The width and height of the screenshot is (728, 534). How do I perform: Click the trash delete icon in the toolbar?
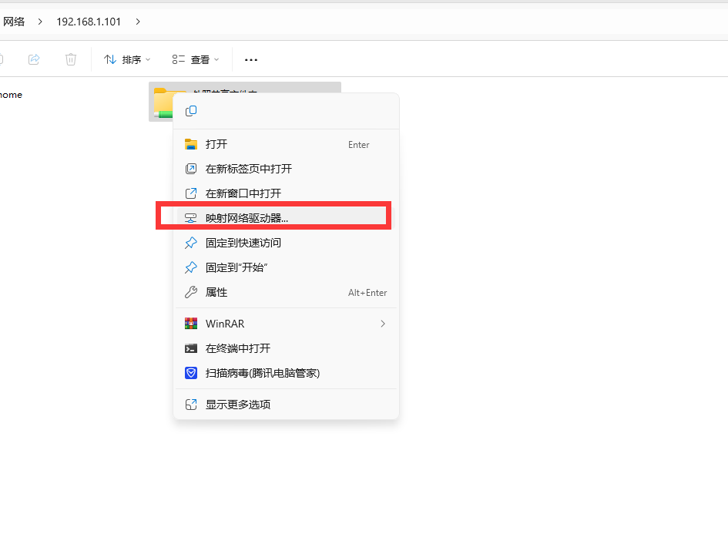[71, 59]
